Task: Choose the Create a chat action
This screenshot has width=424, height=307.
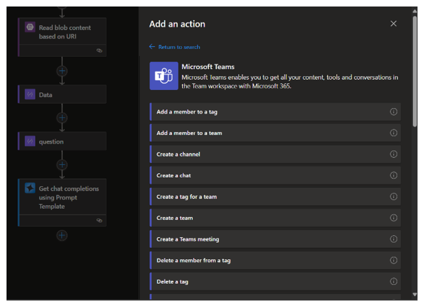Action: (275, 175)
